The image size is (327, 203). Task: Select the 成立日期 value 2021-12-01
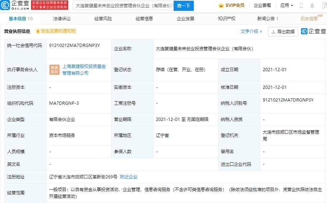[x=275, y=70]
